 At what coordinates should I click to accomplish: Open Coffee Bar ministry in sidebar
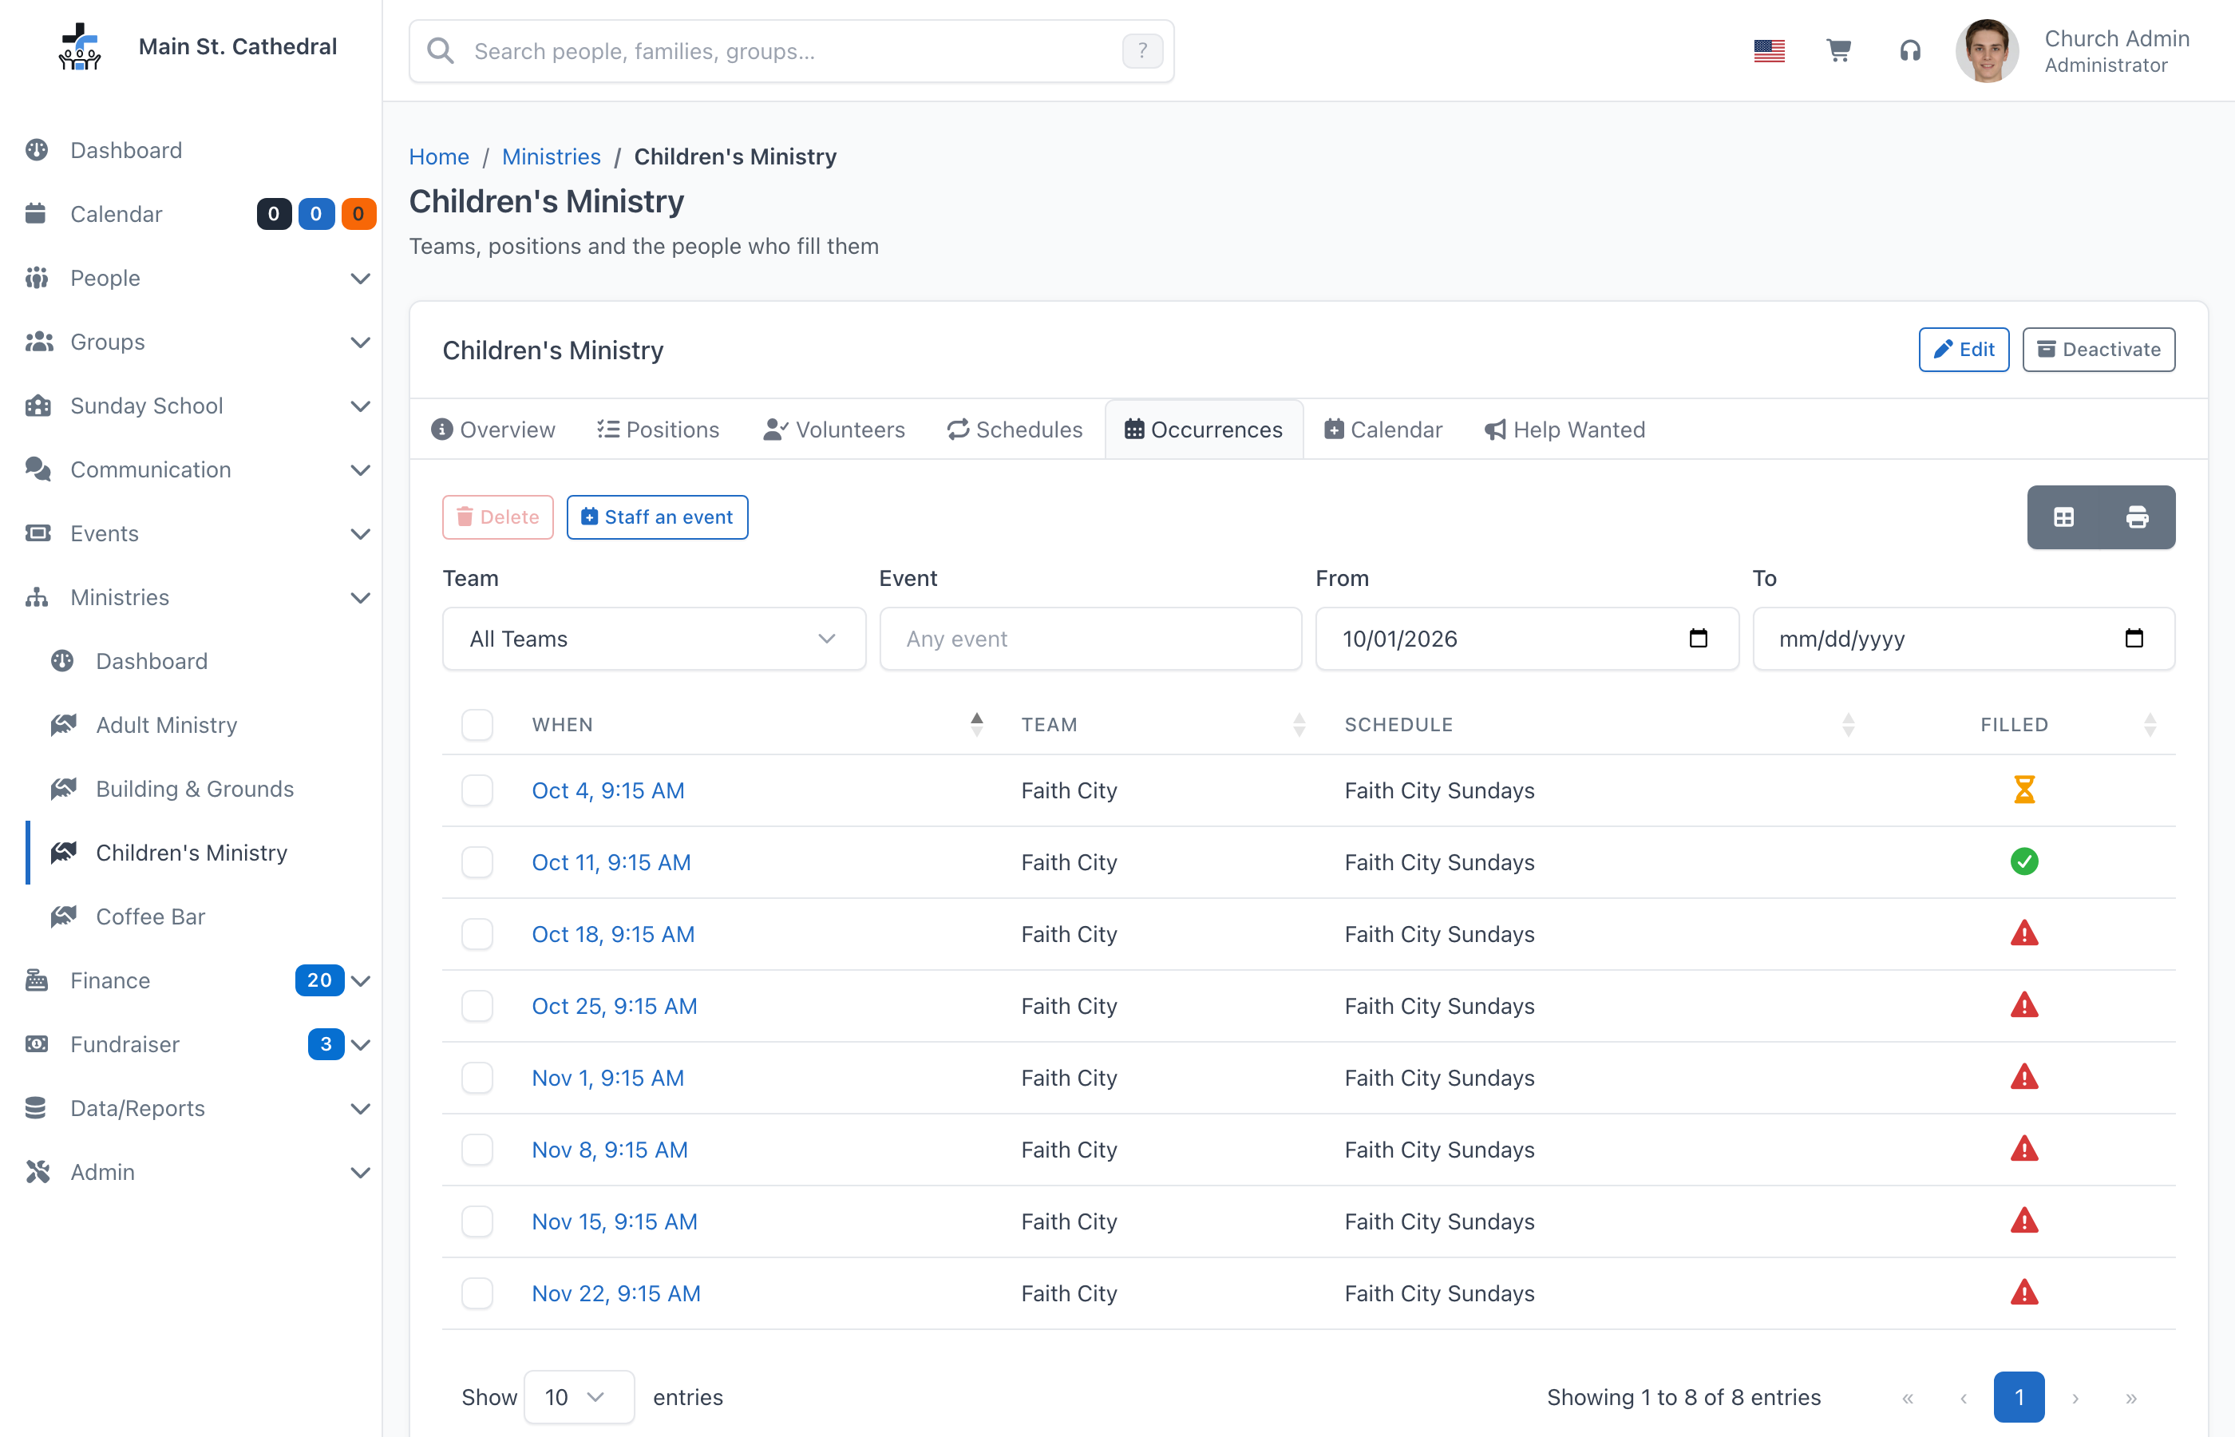150,916
